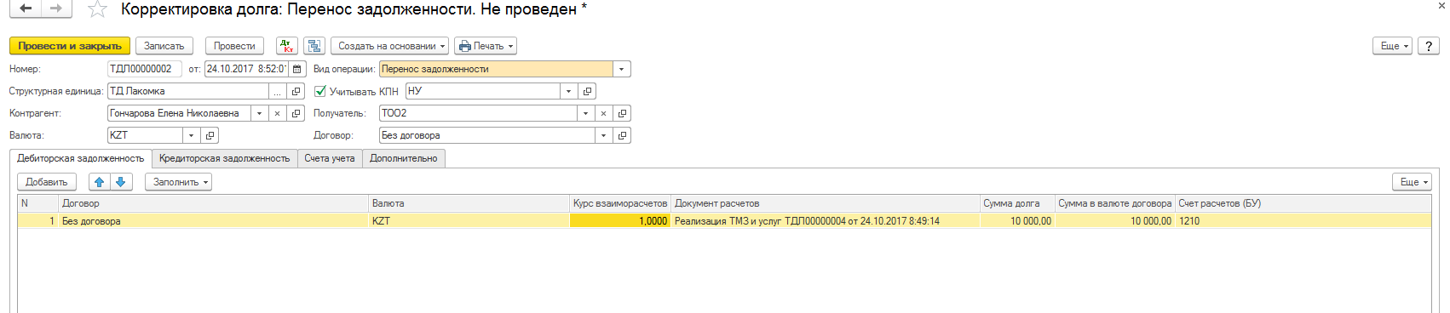Expand Вид операции dropdown
This screenshot has width=1450, height=313.
coord(622,69)
